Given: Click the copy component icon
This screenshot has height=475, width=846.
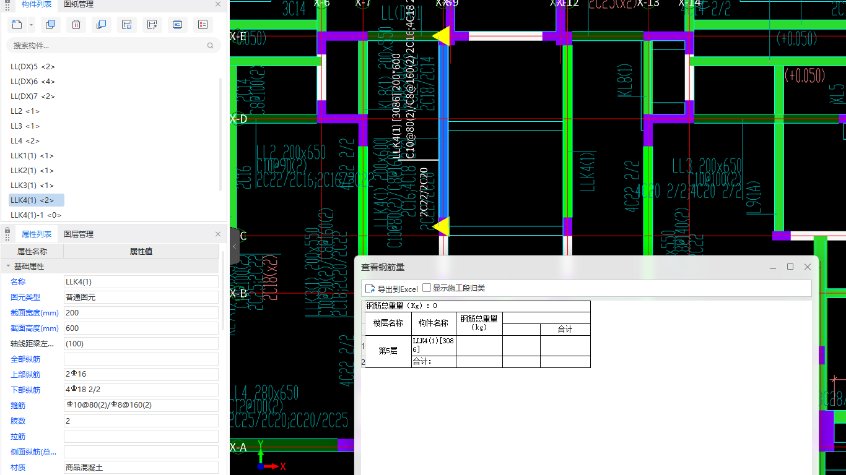Looking at the screenshot, I should (50, 25).
